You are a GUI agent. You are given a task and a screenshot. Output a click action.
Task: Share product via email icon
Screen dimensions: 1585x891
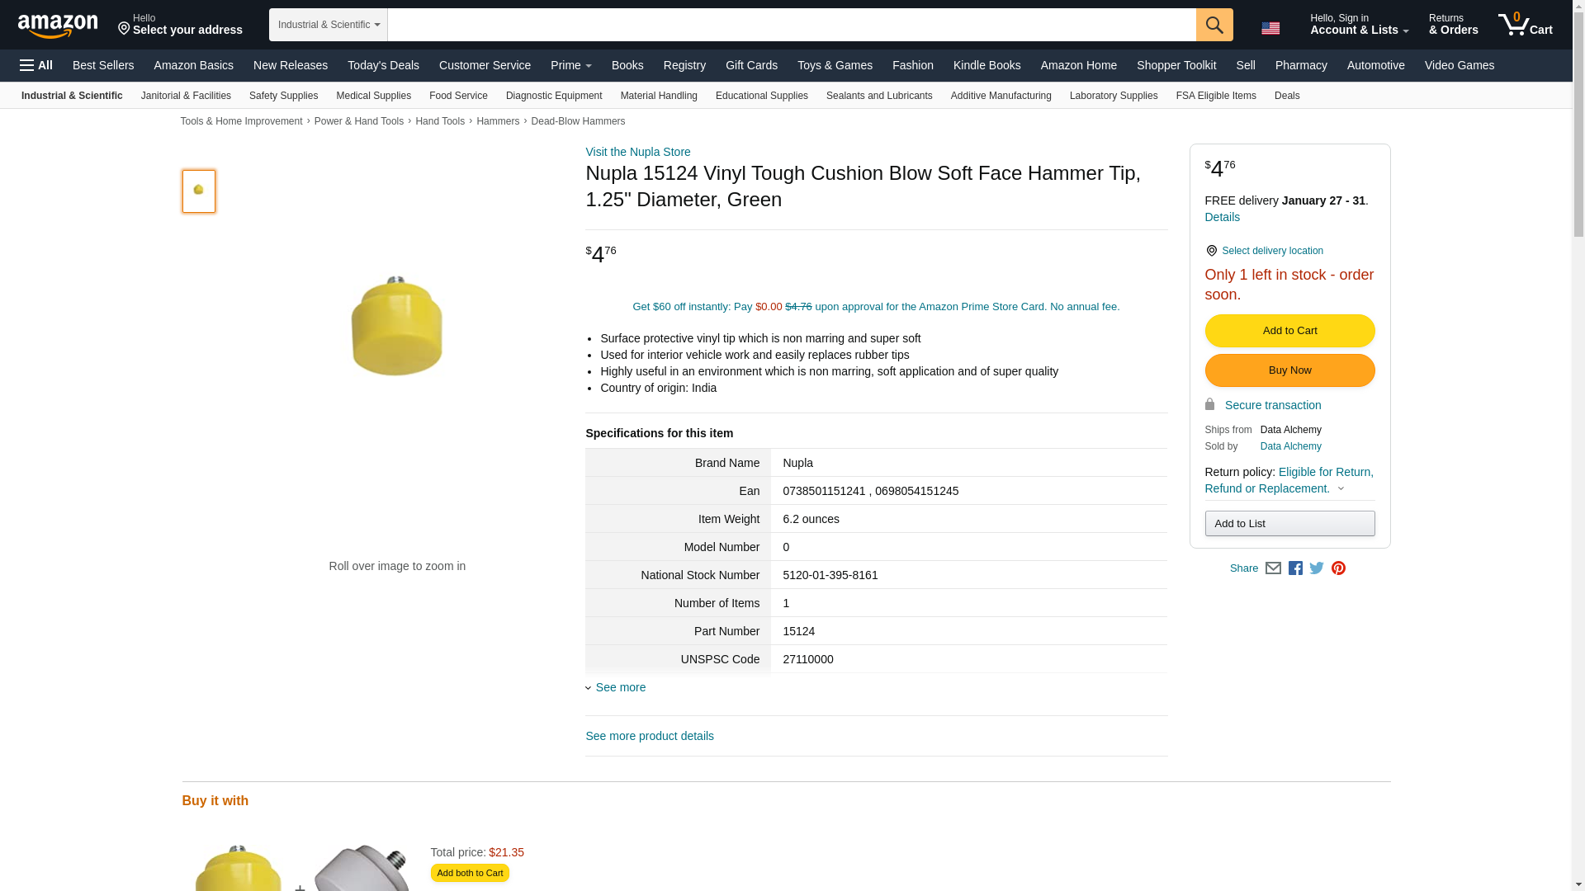tap(1273, 568)
